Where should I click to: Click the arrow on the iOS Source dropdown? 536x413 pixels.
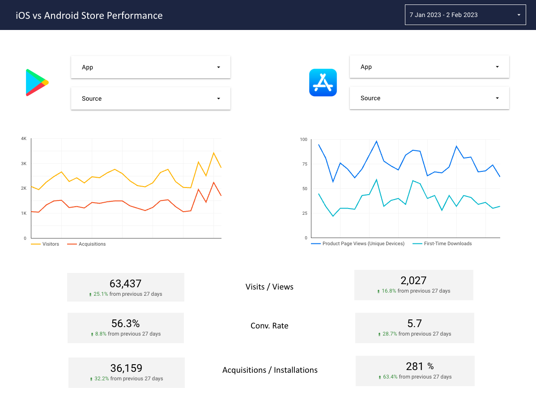tap(497, 98)
